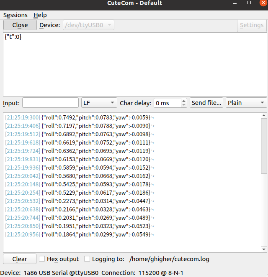
Task: Click the output scrollbar down arrow
Action: [x=264, y=249]
